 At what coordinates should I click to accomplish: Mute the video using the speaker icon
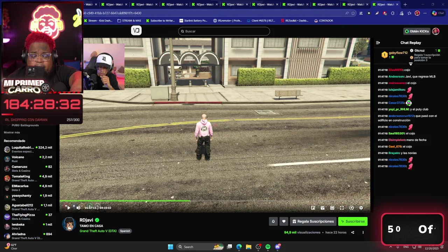[78, 208]
